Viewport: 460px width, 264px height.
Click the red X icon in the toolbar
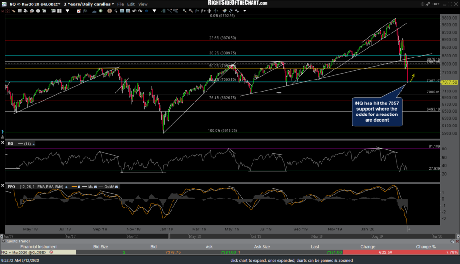point(3,11)
